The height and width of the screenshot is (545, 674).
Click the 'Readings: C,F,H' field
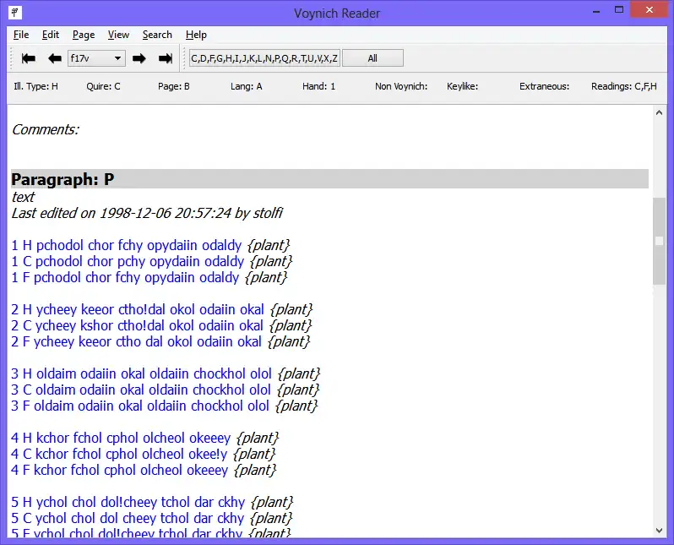tap(623, 86)
